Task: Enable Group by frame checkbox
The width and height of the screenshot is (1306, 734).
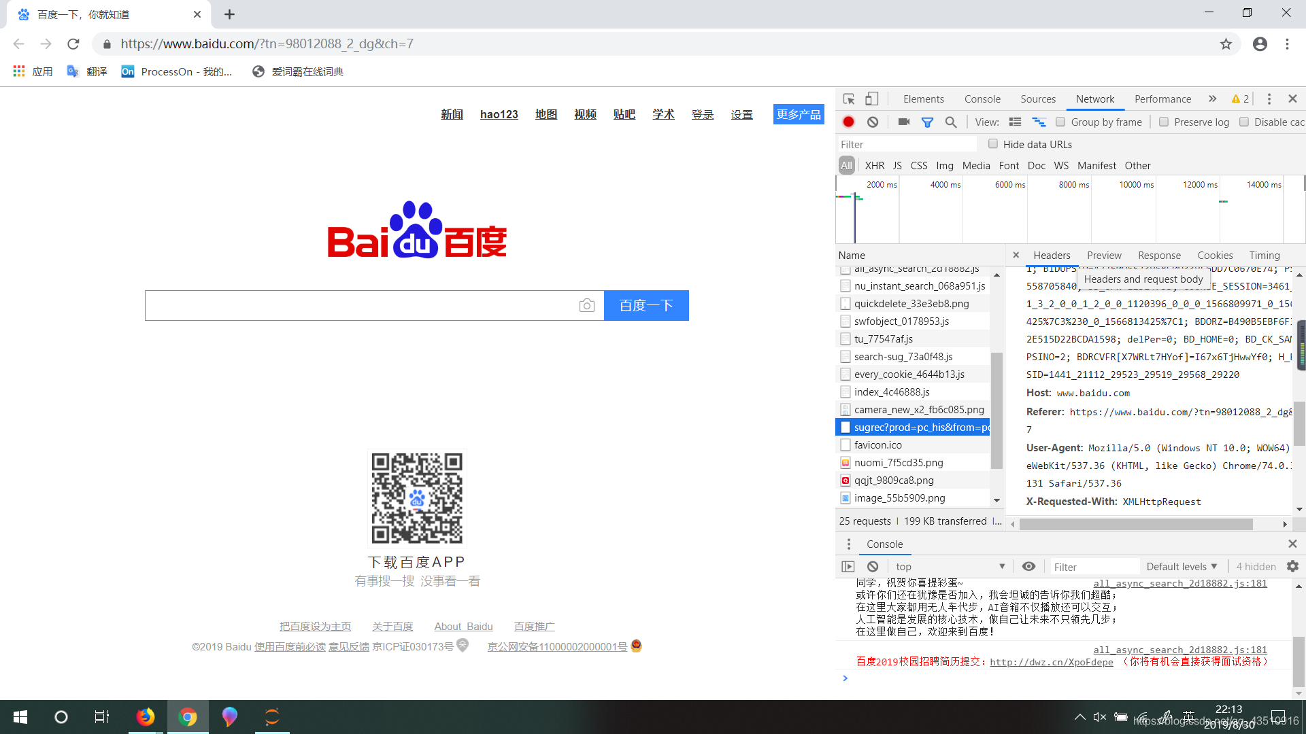Action: [x=1060, y=122]
